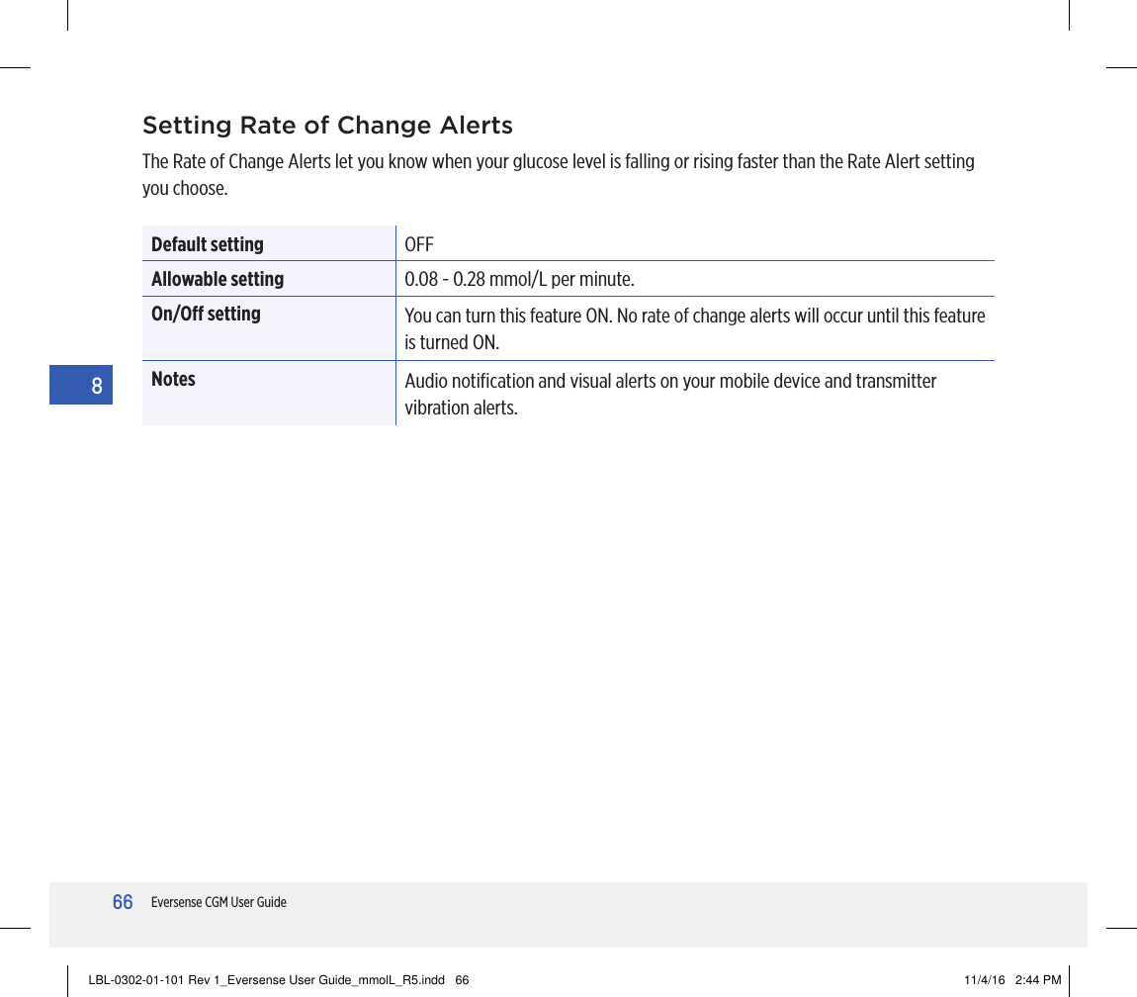Select the OFF value in the table

(x=418, y=243)
